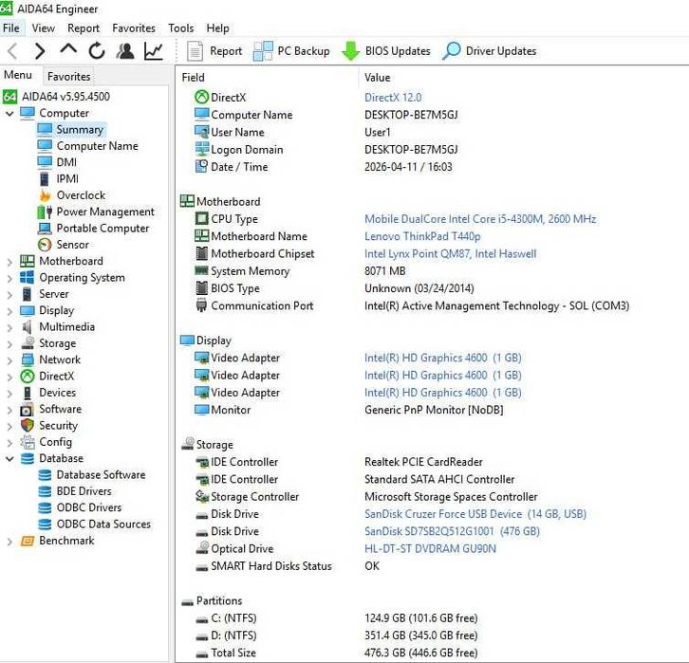Viewport: 689px width, 663px height.
Task: Open the SanDisk SD7SB2Q512G1001 link
Action: coord(452,531)
